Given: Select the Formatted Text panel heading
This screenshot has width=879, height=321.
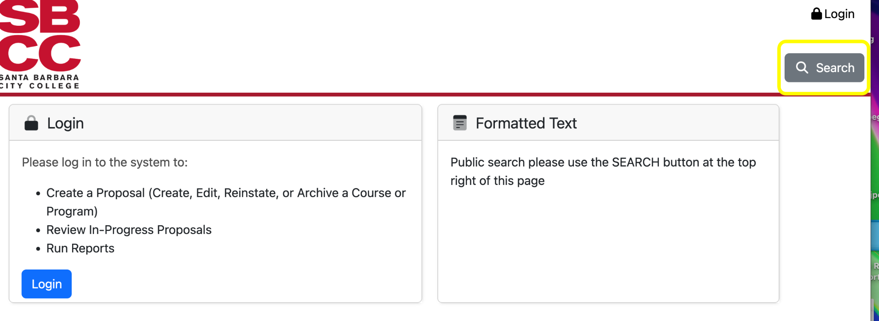Looking at the screenshot, I should coord(526,123).
